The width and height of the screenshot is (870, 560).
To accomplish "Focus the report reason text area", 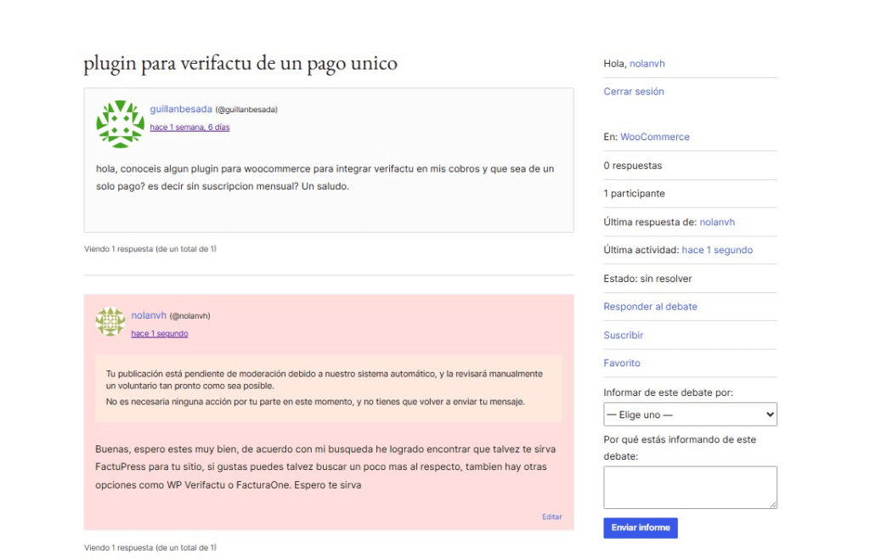I will pos(689,487).
